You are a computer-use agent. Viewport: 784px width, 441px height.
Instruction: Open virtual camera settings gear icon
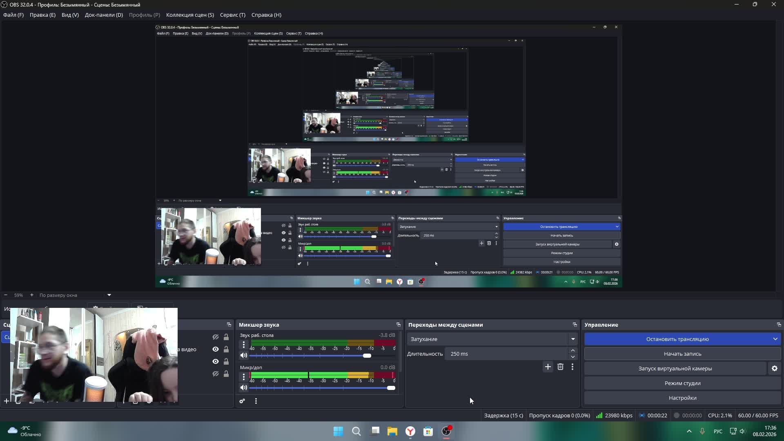pos(774,368)
